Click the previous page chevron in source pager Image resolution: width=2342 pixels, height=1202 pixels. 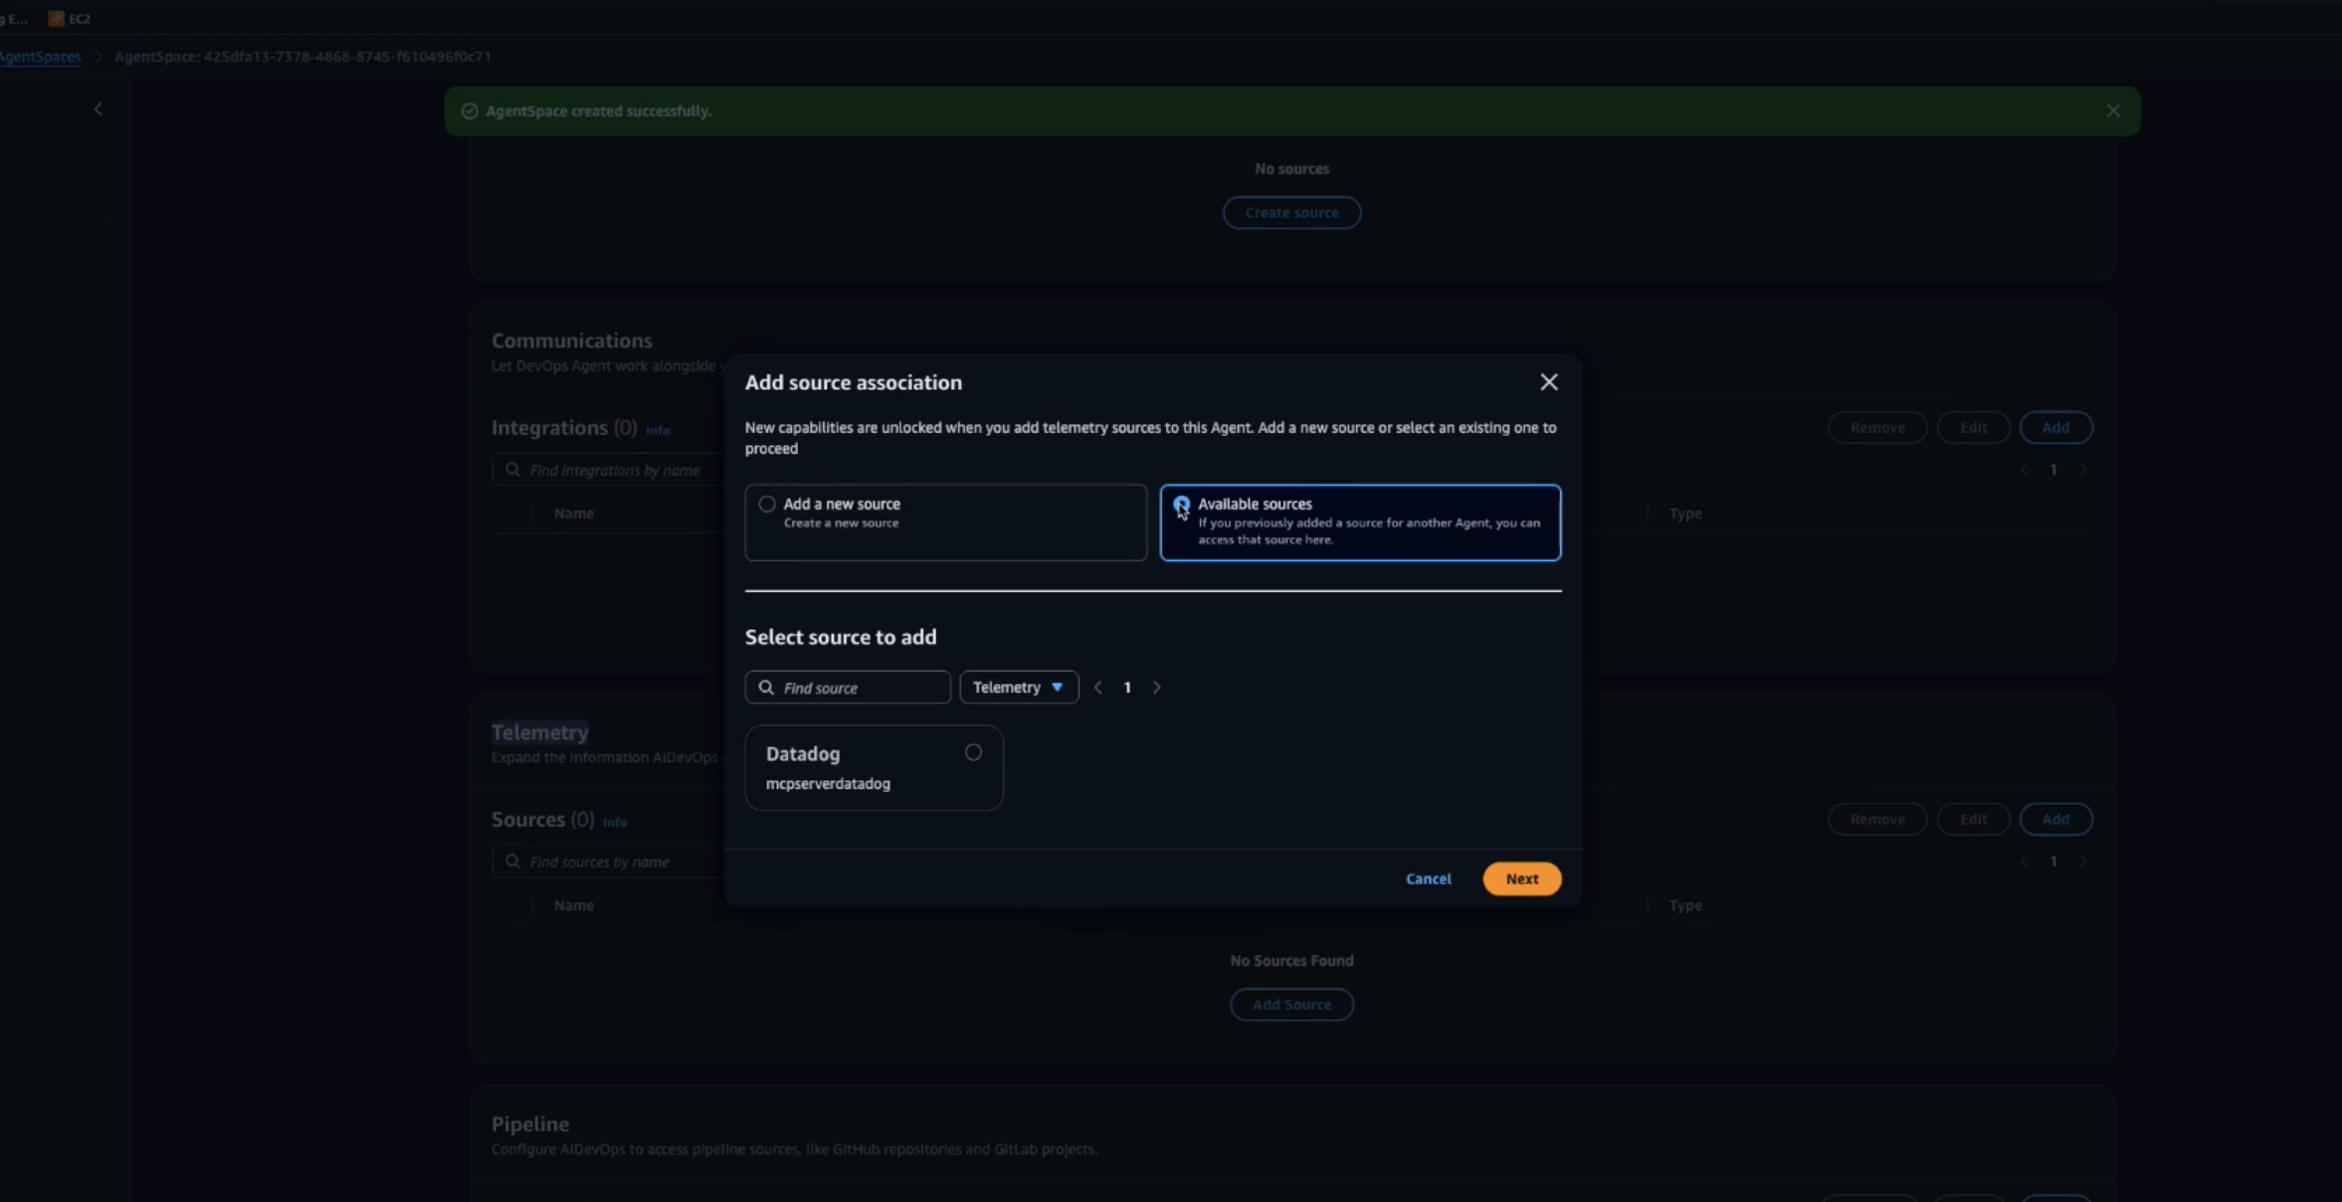[x=1097, y=687]
